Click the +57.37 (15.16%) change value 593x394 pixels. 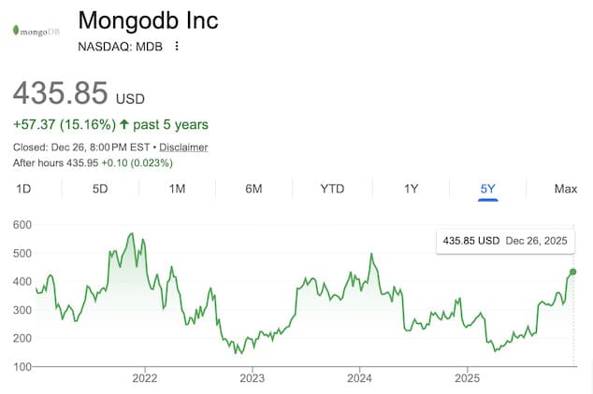[64, 124]
